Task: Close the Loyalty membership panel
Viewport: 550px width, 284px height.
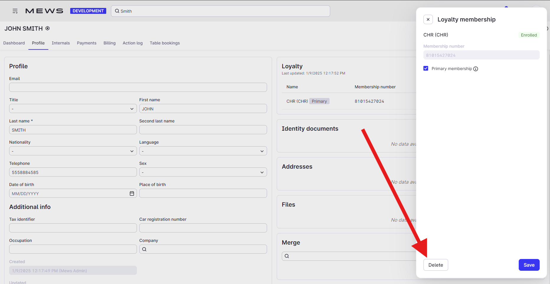Action: point(428,19)
